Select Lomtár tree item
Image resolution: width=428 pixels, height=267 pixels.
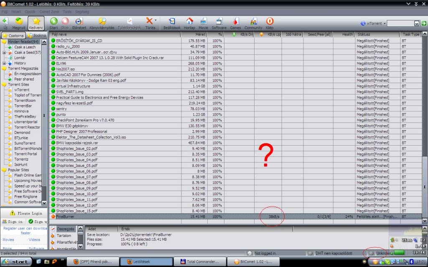[20, 58]
